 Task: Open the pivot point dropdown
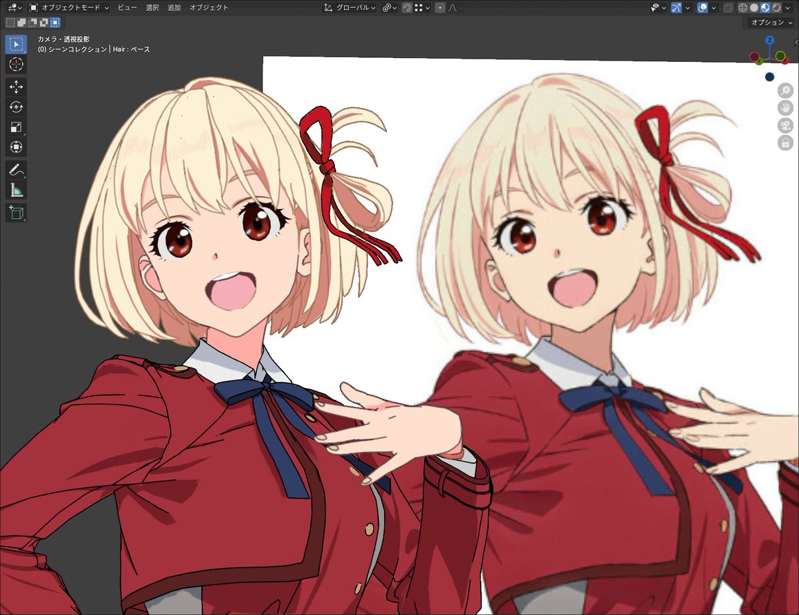390,7
